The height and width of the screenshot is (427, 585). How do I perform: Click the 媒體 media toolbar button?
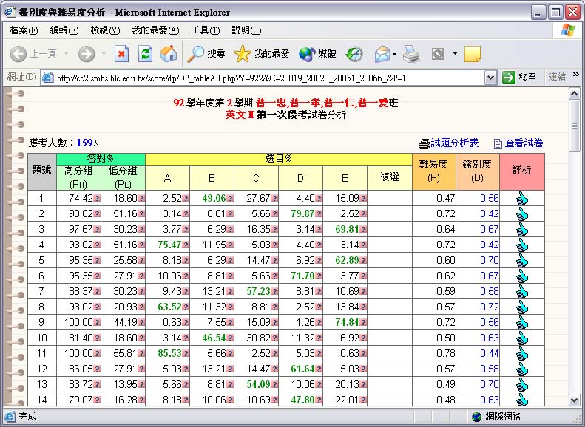317,54
